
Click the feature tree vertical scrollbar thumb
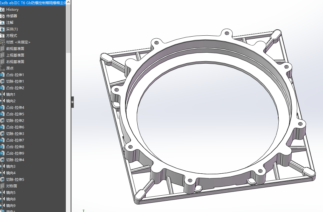pos(69,29)
